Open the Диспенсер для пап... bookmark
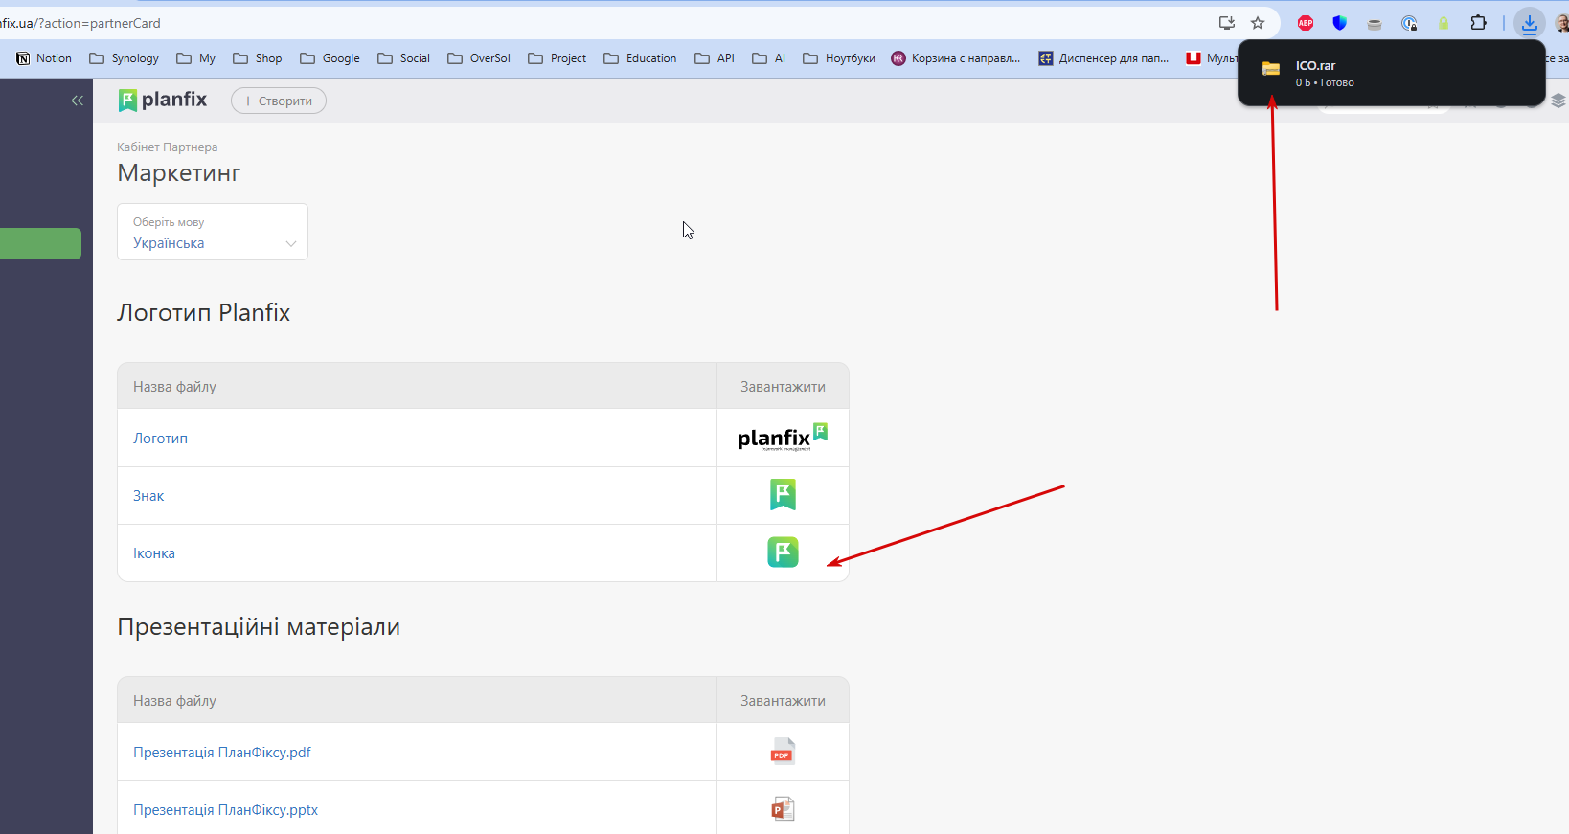This screenshot has height=834, width=1569. 1103,58
